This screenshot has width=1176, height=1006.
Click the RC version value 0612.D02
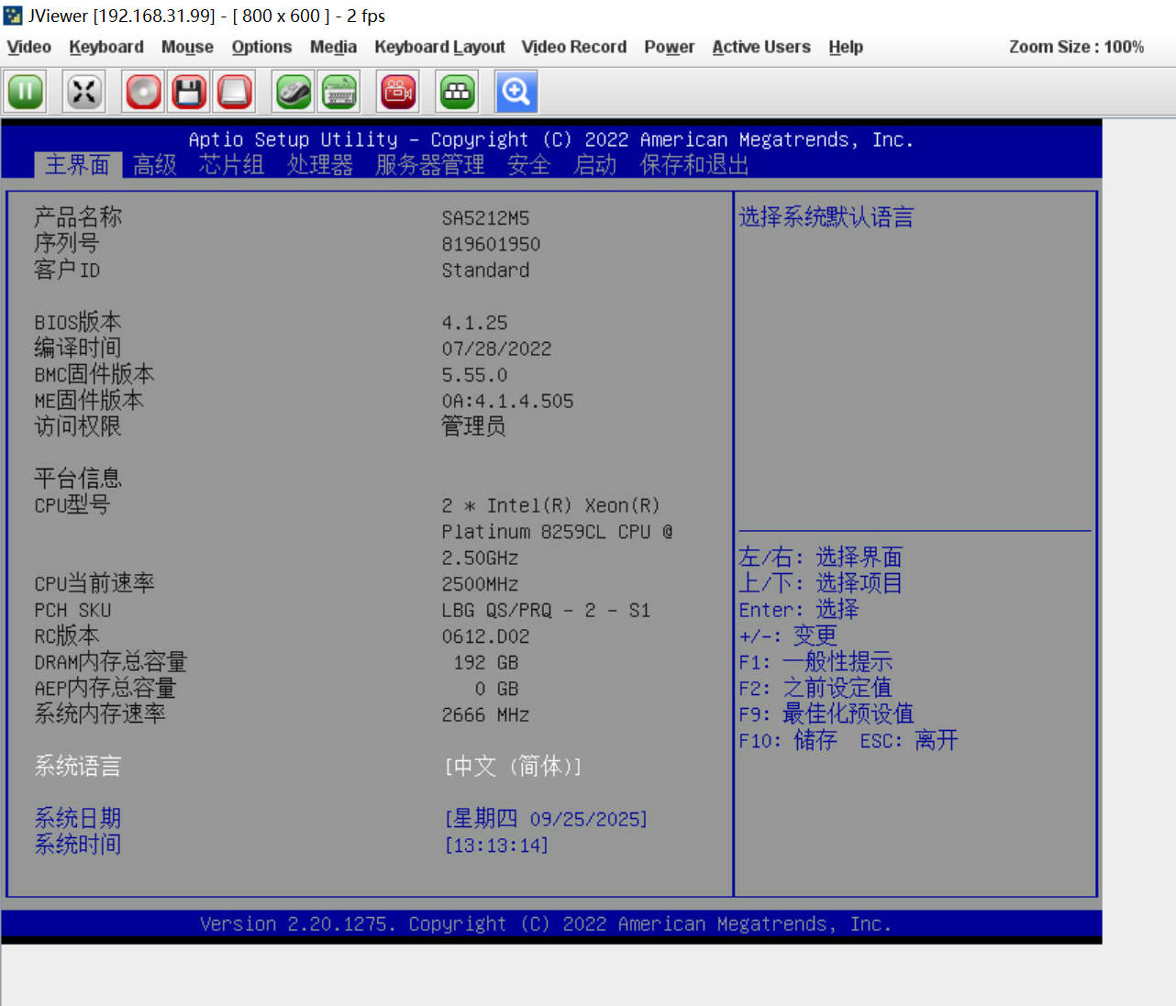tap(485, 636)
